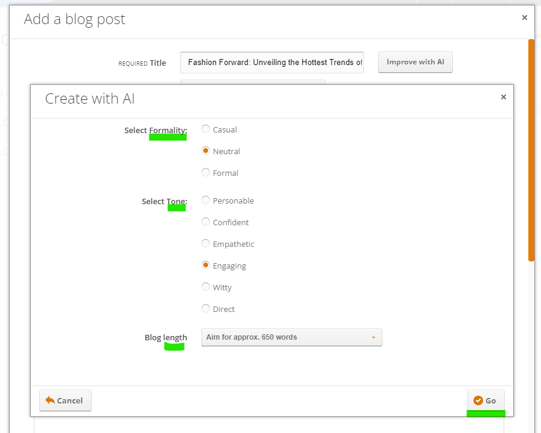Viewport: 541px width, 433px height.
Task: Close the Create with AI dialog
Action: 504,97
